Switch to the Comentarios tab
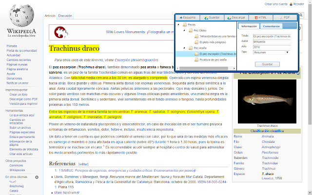 272,26
